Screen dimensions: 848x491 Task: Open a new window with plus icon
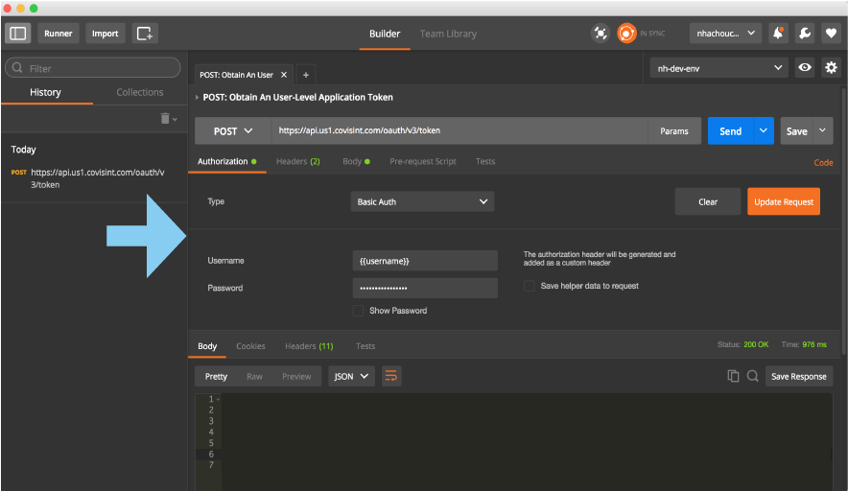tap(145, 34)
